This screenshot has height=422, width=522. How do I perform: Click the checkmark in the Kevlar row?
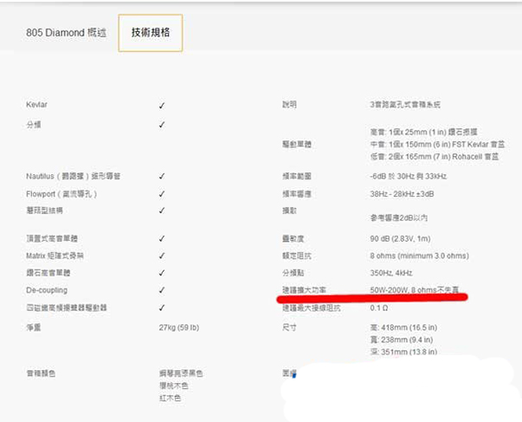coord(162,106)
